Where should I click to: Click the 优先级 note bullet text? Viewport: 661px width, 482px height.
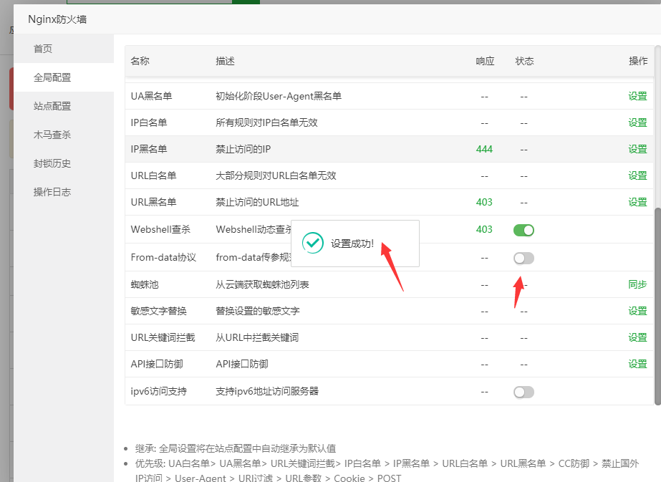tap(387, 471)
